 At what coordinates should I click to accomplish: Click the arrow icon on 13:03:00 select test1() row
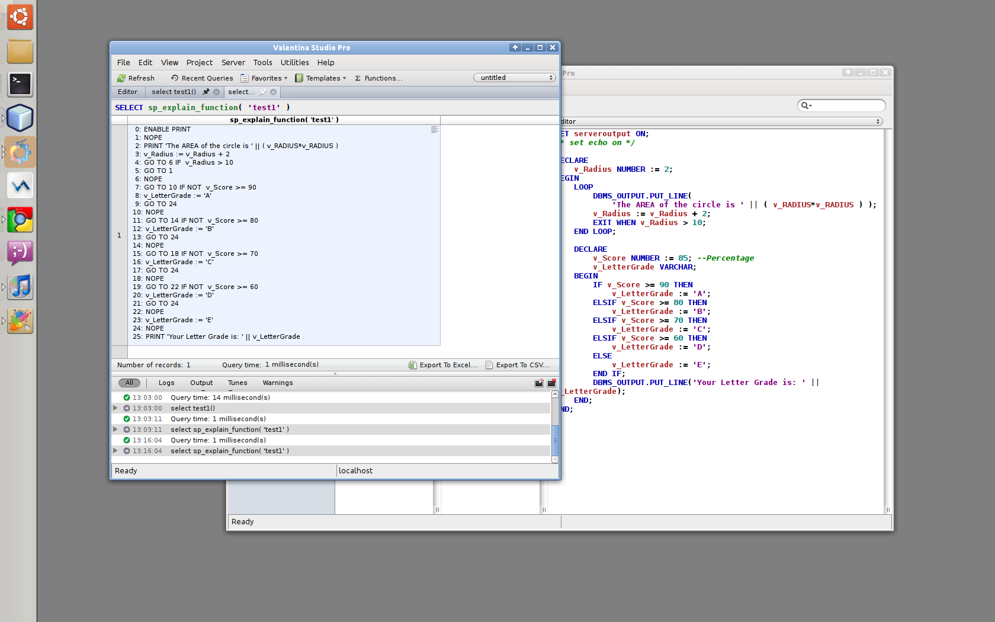pyautogui.click(x=127, y=408)
